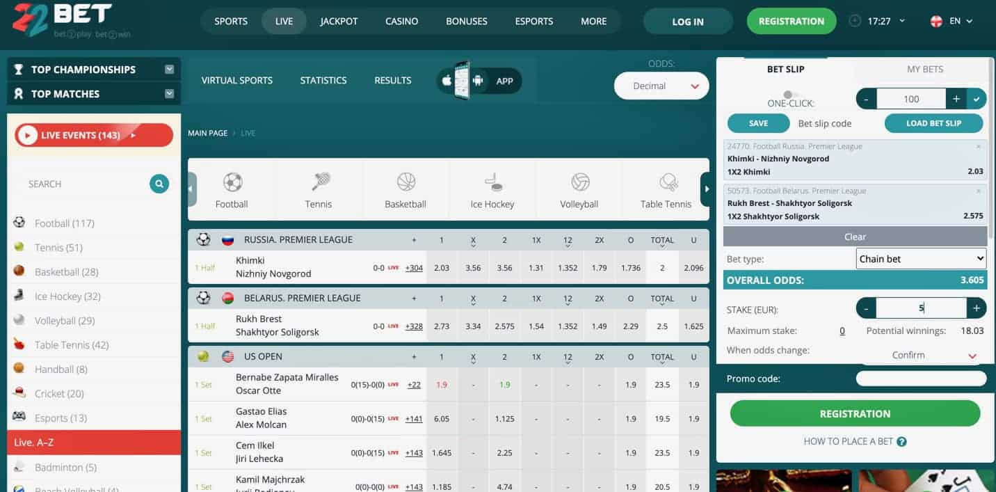The height and width of the screenshot is (492, 996).
Task: Open Volleyball (29) in the sidebar list
Action: tap(65, 321)
